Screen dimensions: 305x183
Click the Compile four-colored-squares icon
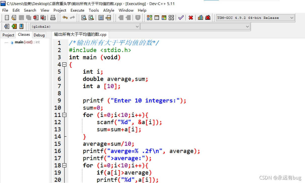[149, 18]
